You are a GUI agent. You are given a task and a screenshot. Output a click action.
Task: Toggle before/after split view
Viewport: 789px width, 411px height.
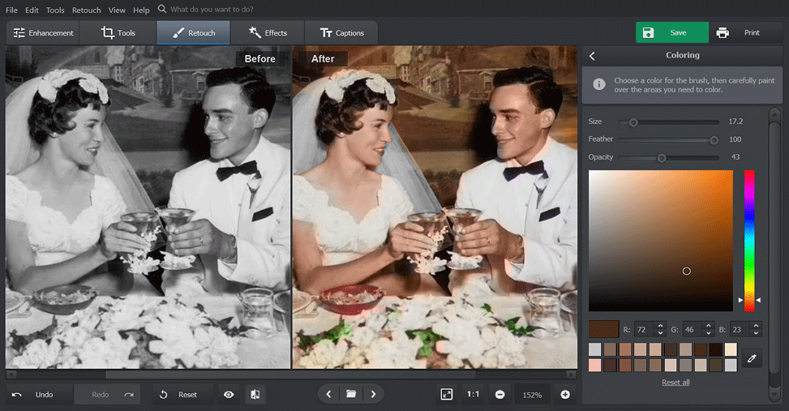tap(255, 394)
